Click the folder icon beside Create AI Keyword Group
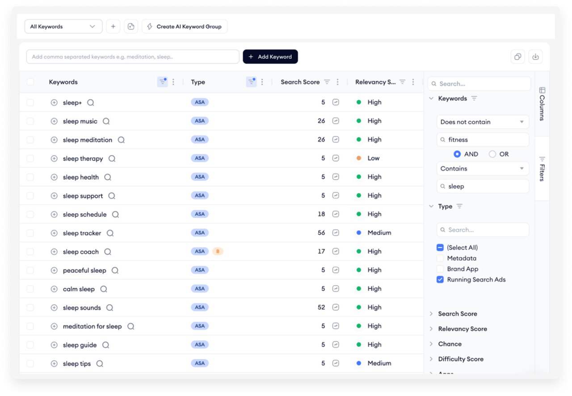 pyautogui.click(x=131, y=27)
